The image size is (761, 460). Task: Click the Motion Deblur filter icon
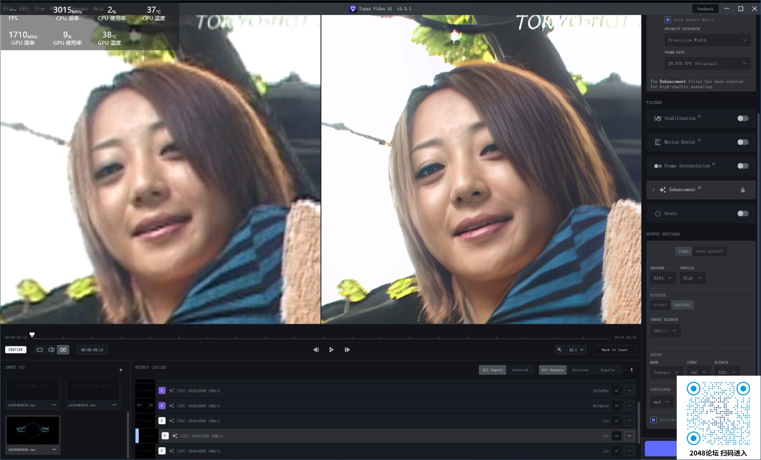coord(658,142)
